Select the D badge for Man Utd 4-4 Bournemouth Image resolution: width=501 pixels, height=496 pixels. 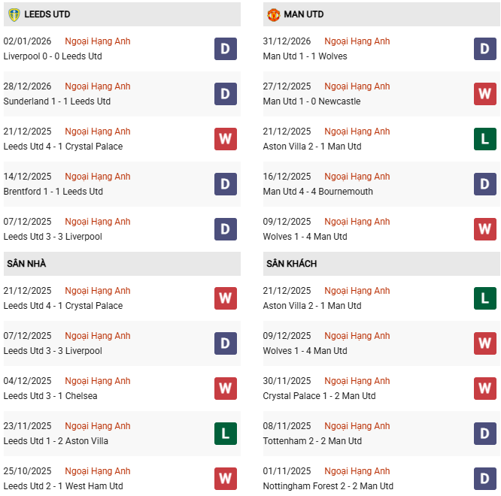(x=485, y=184)
